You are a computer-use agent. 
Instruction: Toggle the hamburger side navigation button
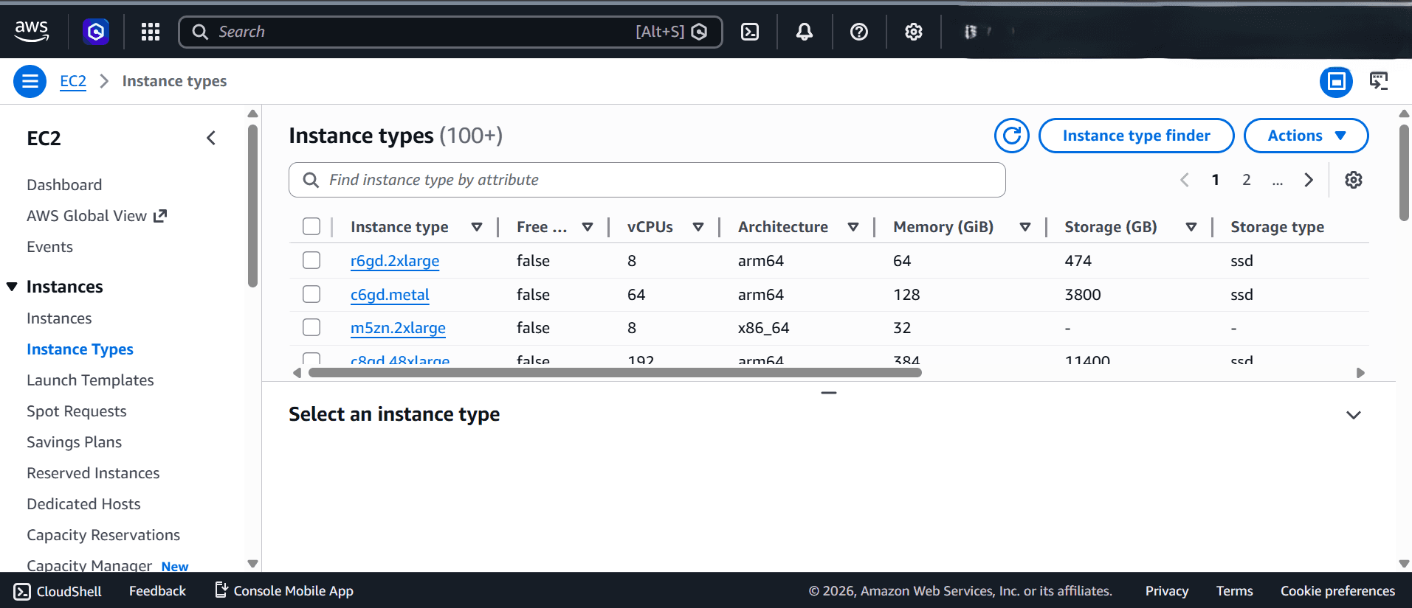30,81
